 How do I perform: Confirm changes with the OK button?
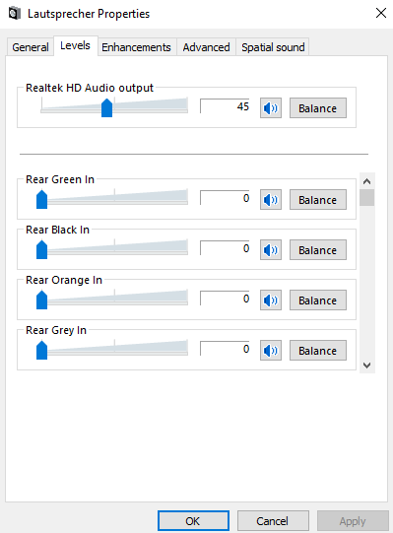pyautogui.click(x=193, y=521)
